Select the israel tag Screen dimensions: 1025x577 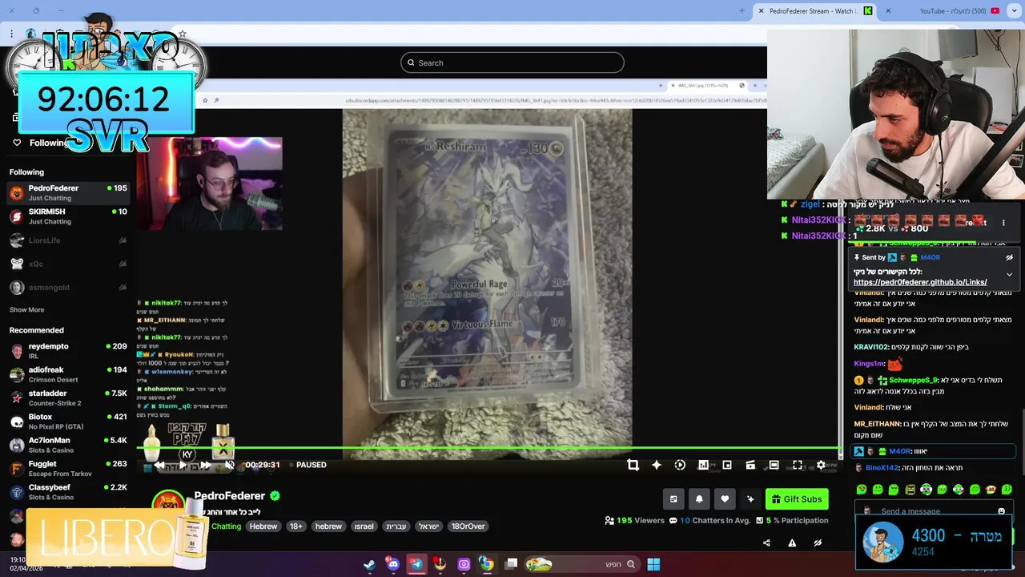tap(364, 527)
